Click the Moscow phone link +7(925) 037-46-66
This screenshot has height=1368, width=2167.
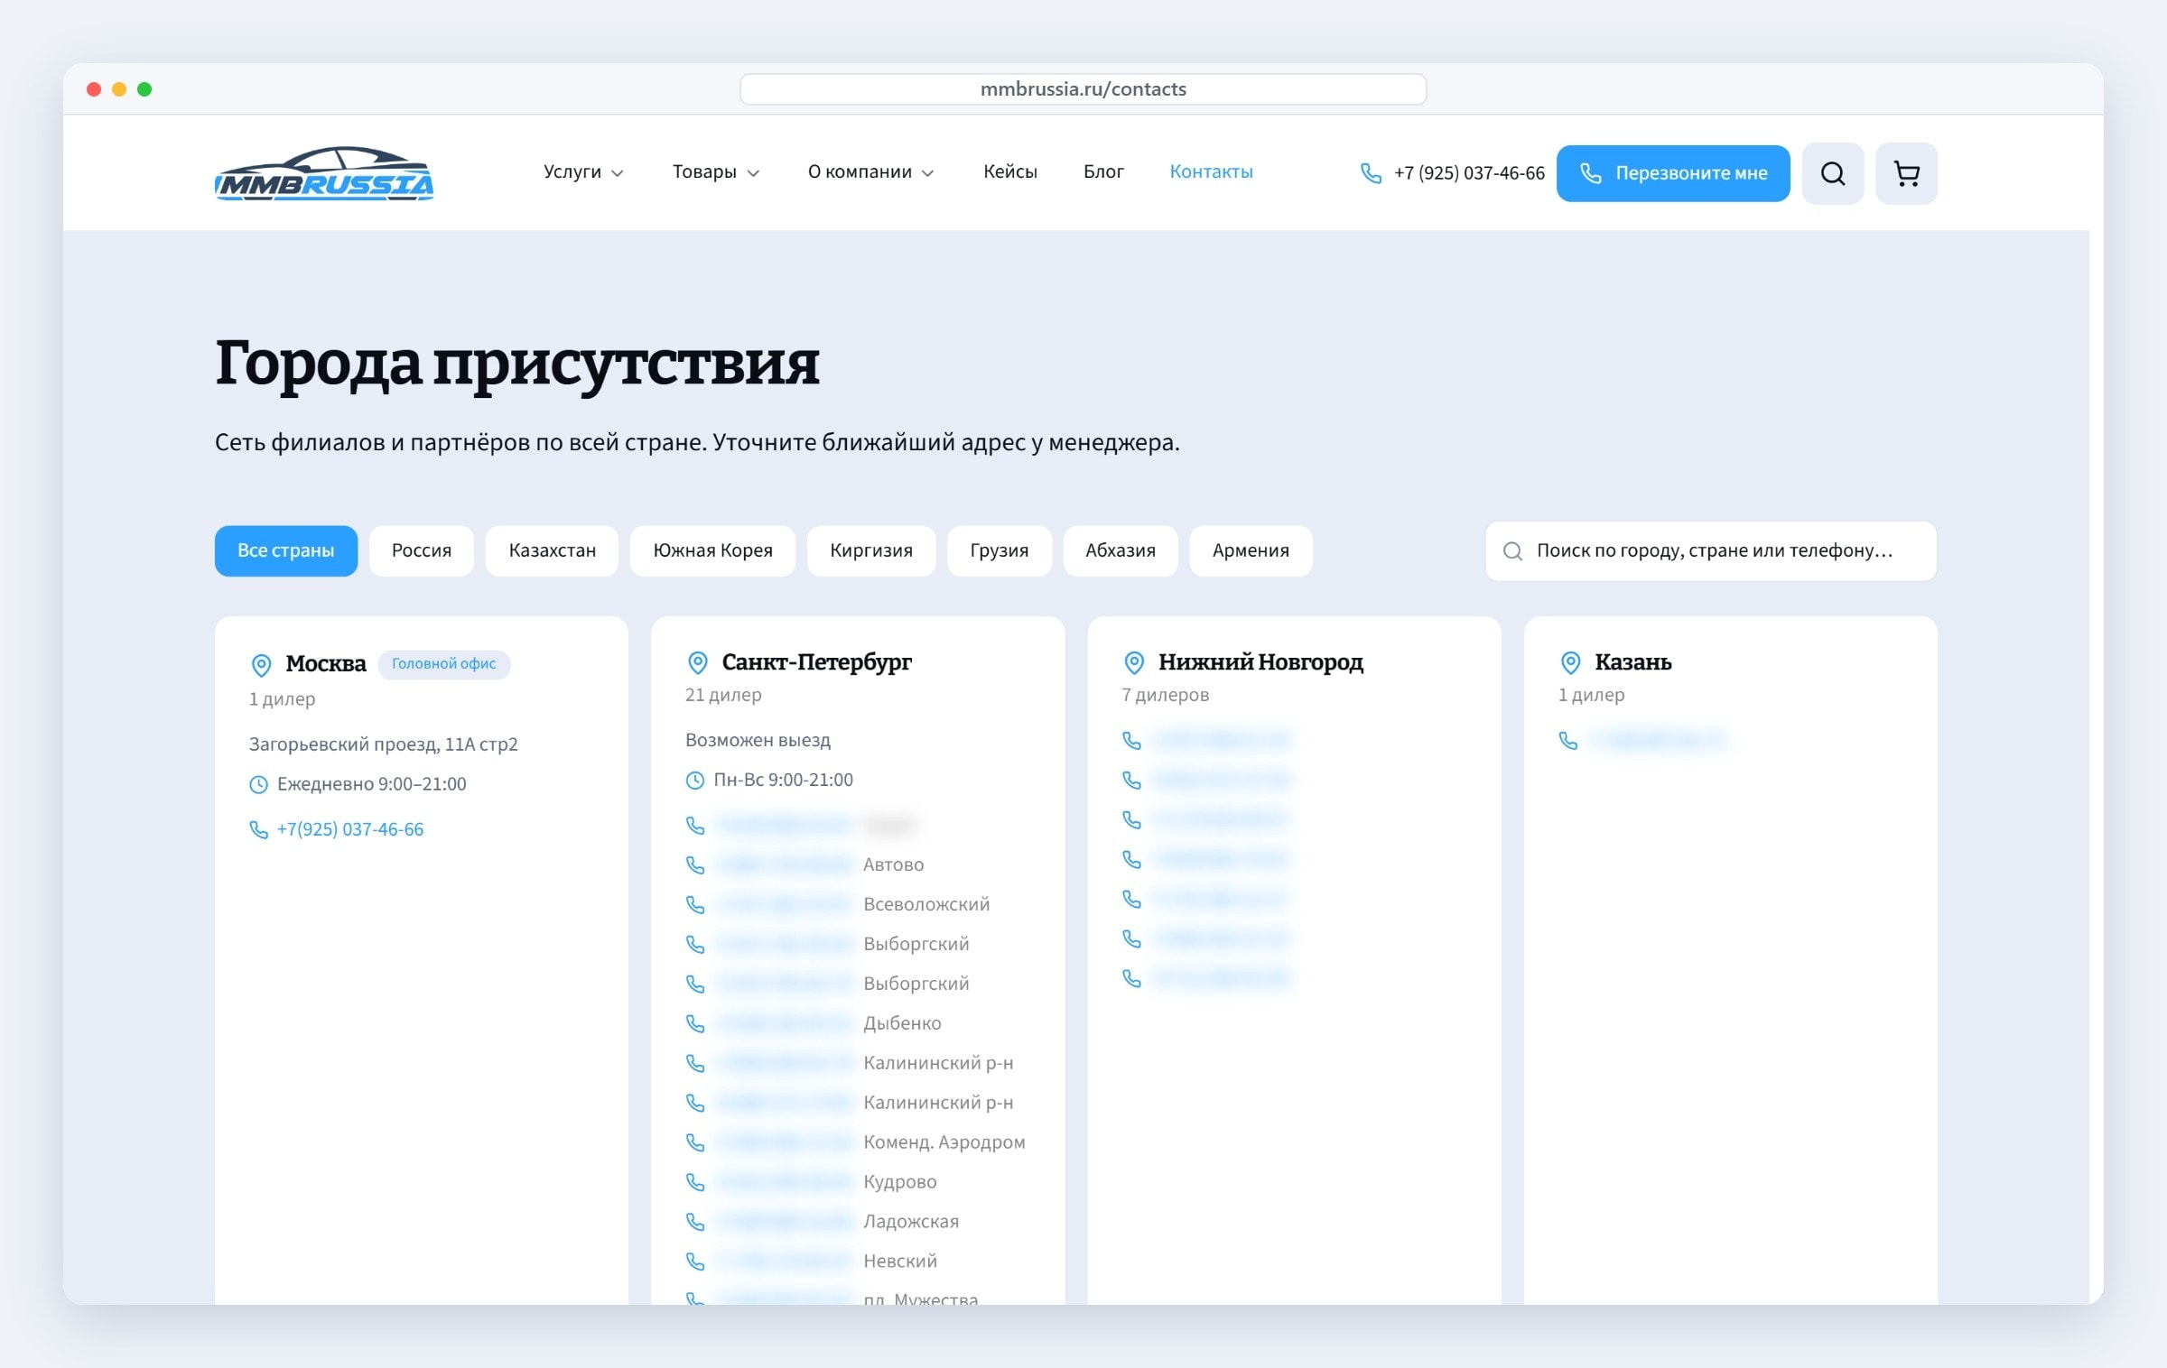tap(349, 830)
